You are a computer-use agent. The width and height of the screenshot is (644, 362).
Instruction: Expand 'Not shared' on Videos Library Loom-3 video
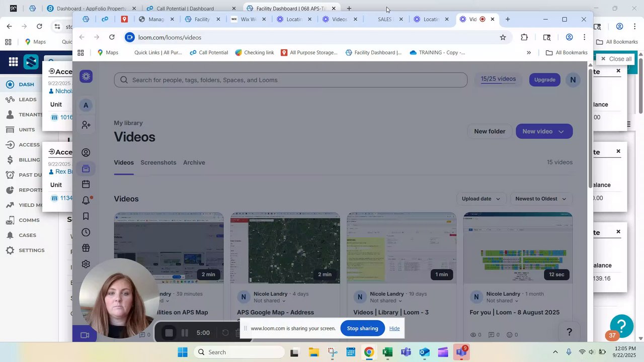(386, 301)
